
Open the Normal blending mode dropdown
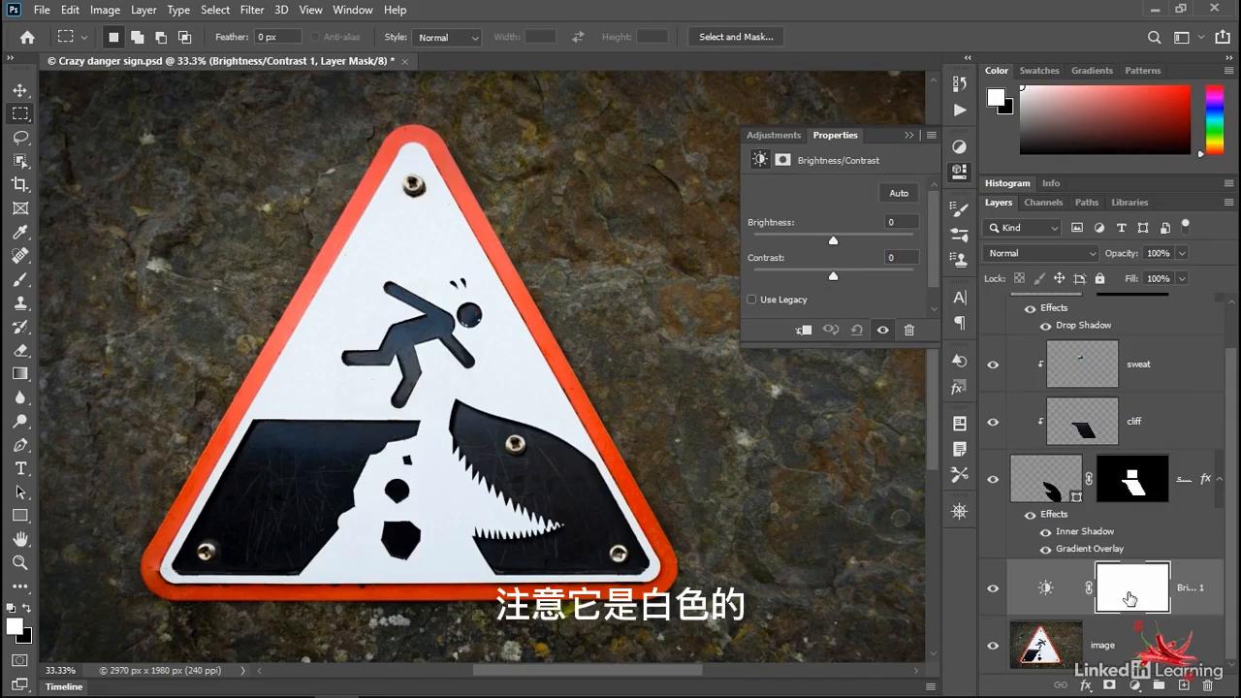[x=1039, y=253]
